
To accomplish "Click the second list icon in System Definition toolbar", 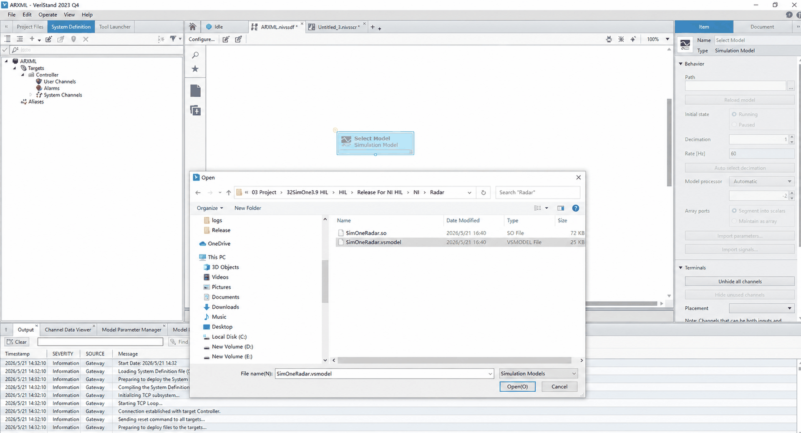I will (x=20, y=39).
